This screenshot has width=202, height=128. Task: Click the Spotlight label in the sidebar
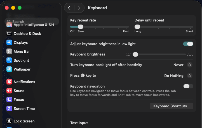pos(21,60)
